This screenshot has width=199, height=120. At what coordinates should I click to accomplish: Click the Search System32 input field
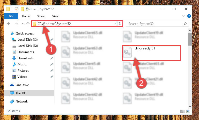155,24
